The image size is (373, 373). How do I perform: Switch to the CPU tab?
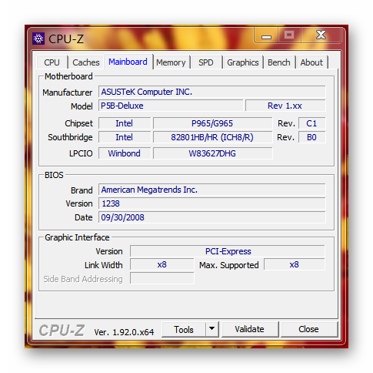[x=52, y=62]
